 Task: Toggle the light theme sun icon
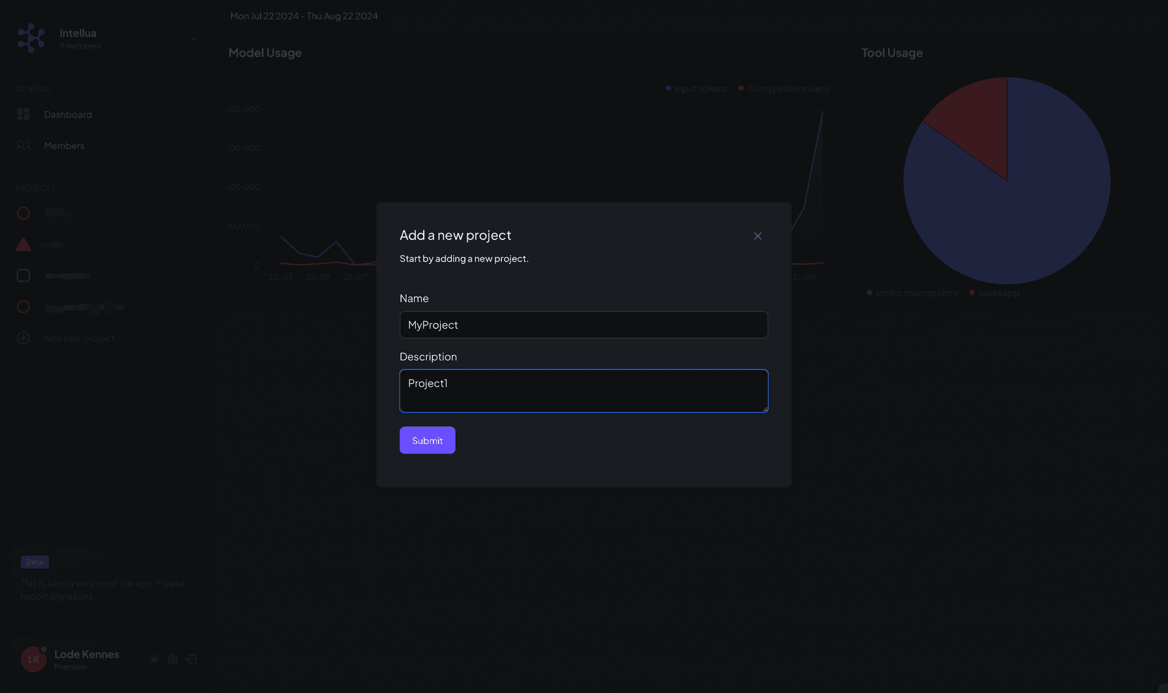[x=154, y=659]
